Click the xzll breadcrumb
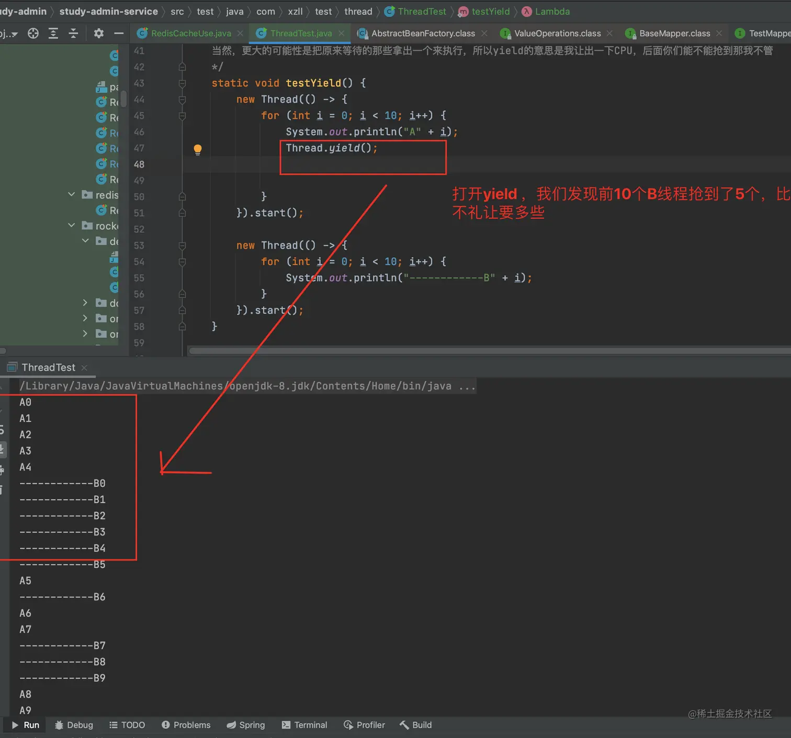 (x=295, y=12)
